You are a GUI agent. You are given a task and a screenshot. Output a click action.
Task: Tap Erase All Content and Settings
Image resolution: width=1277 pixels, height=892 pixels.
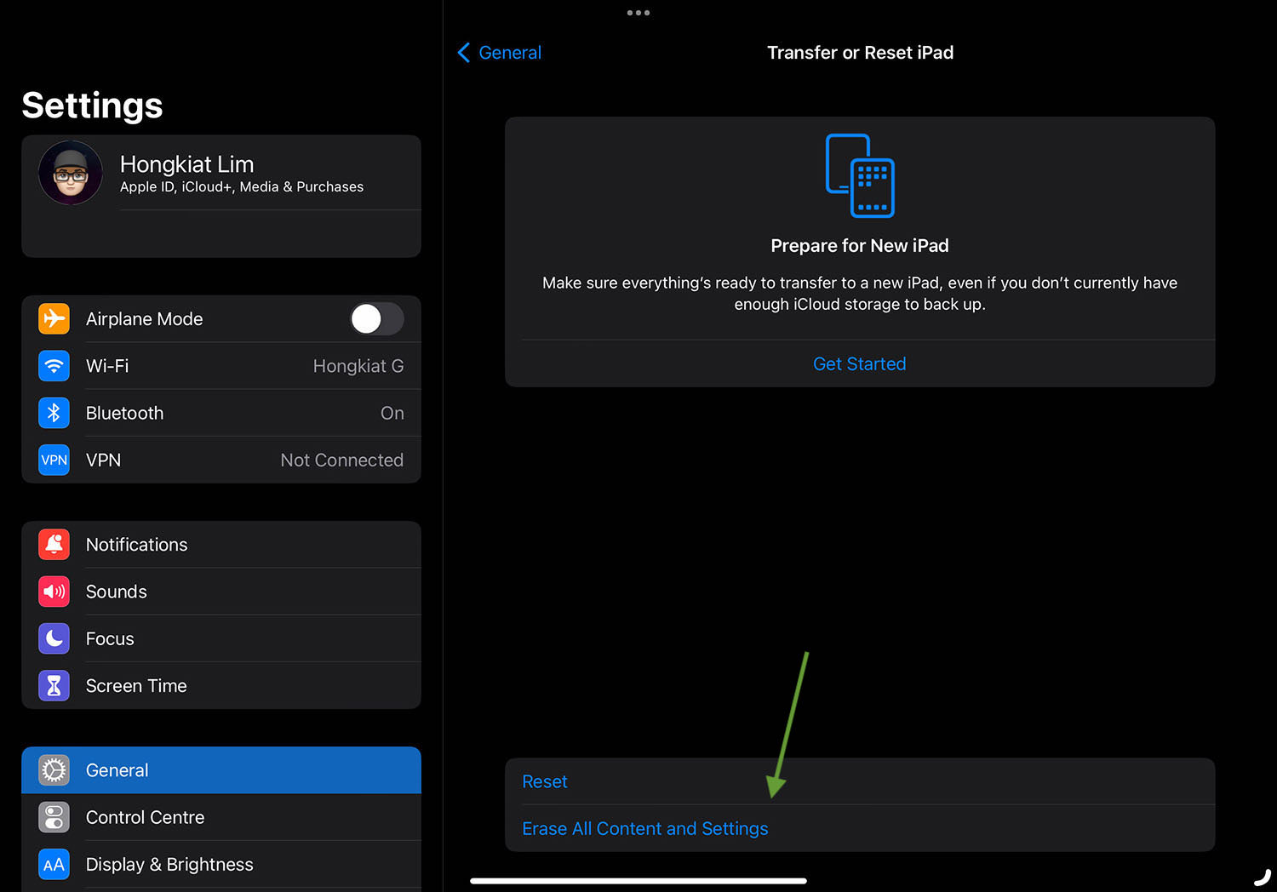point(860,828)
